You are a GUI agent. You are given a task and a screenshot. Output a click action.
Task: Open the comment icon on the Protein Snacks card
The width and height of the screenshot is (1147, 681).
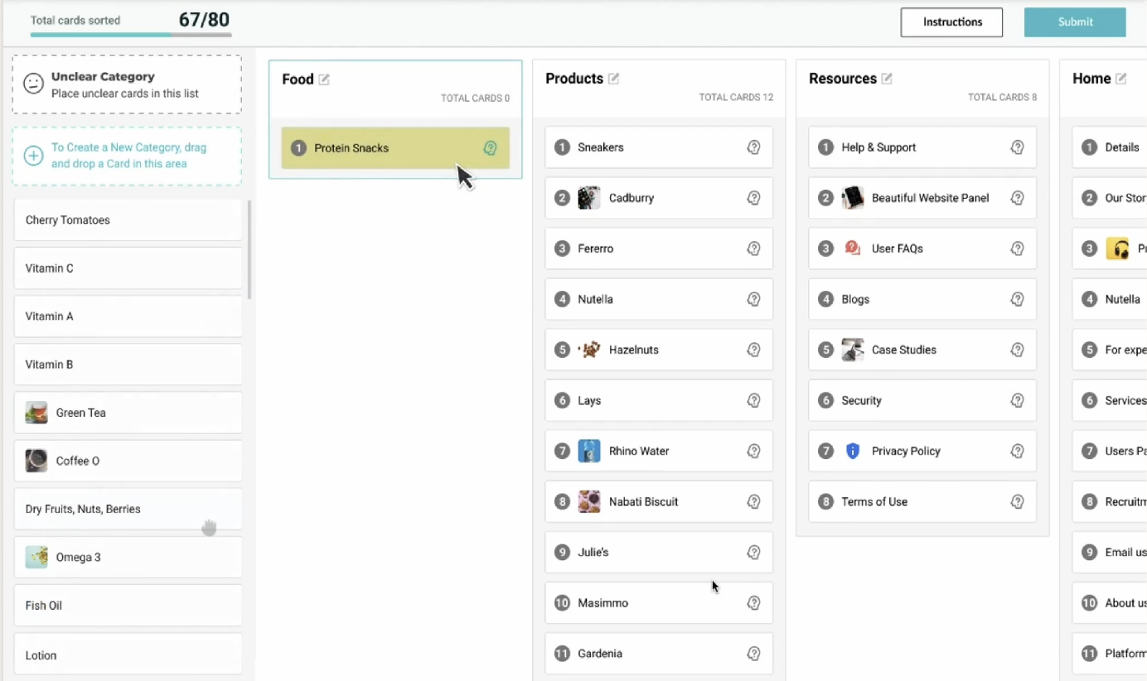point(491,147)
